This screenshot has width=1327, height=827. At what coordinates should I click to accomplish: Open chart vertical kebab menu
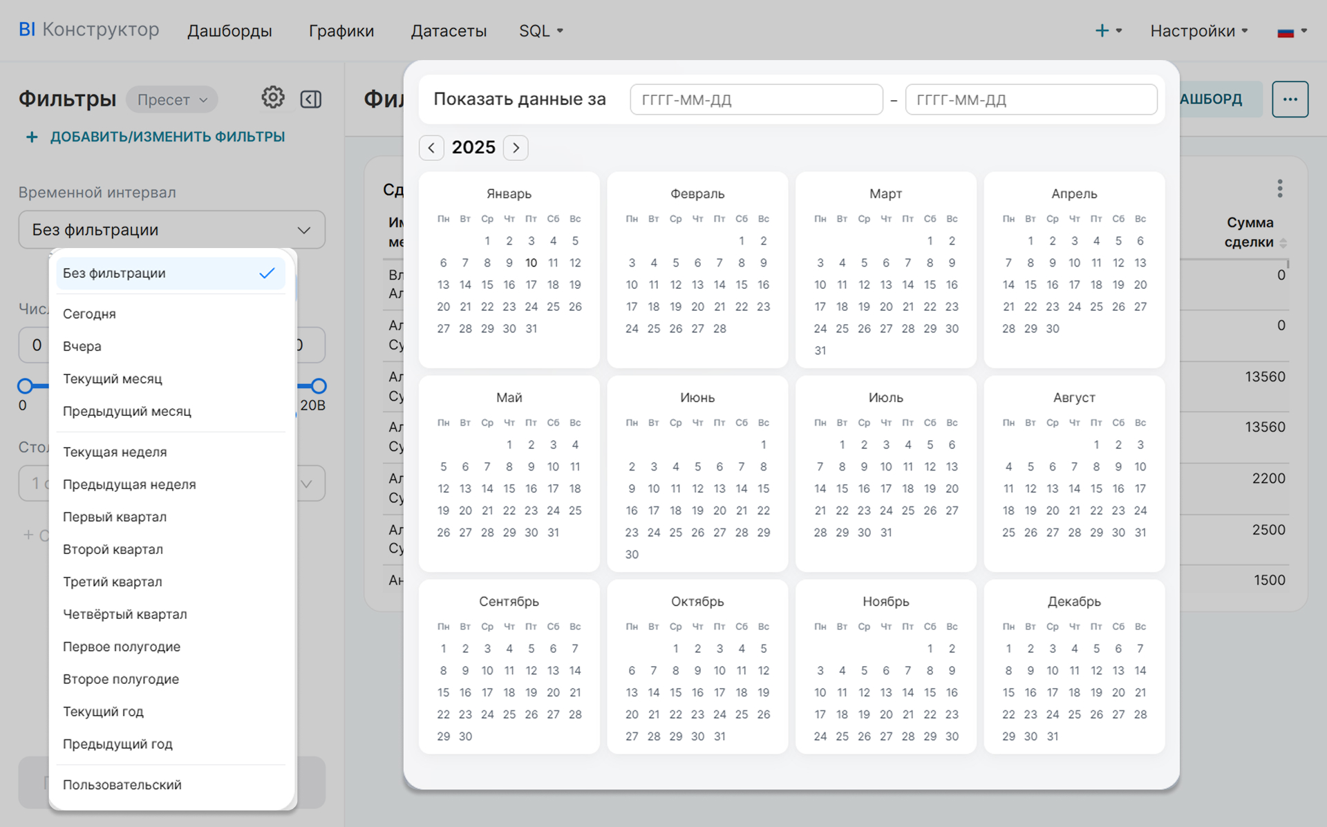(x=1279, y=189)
